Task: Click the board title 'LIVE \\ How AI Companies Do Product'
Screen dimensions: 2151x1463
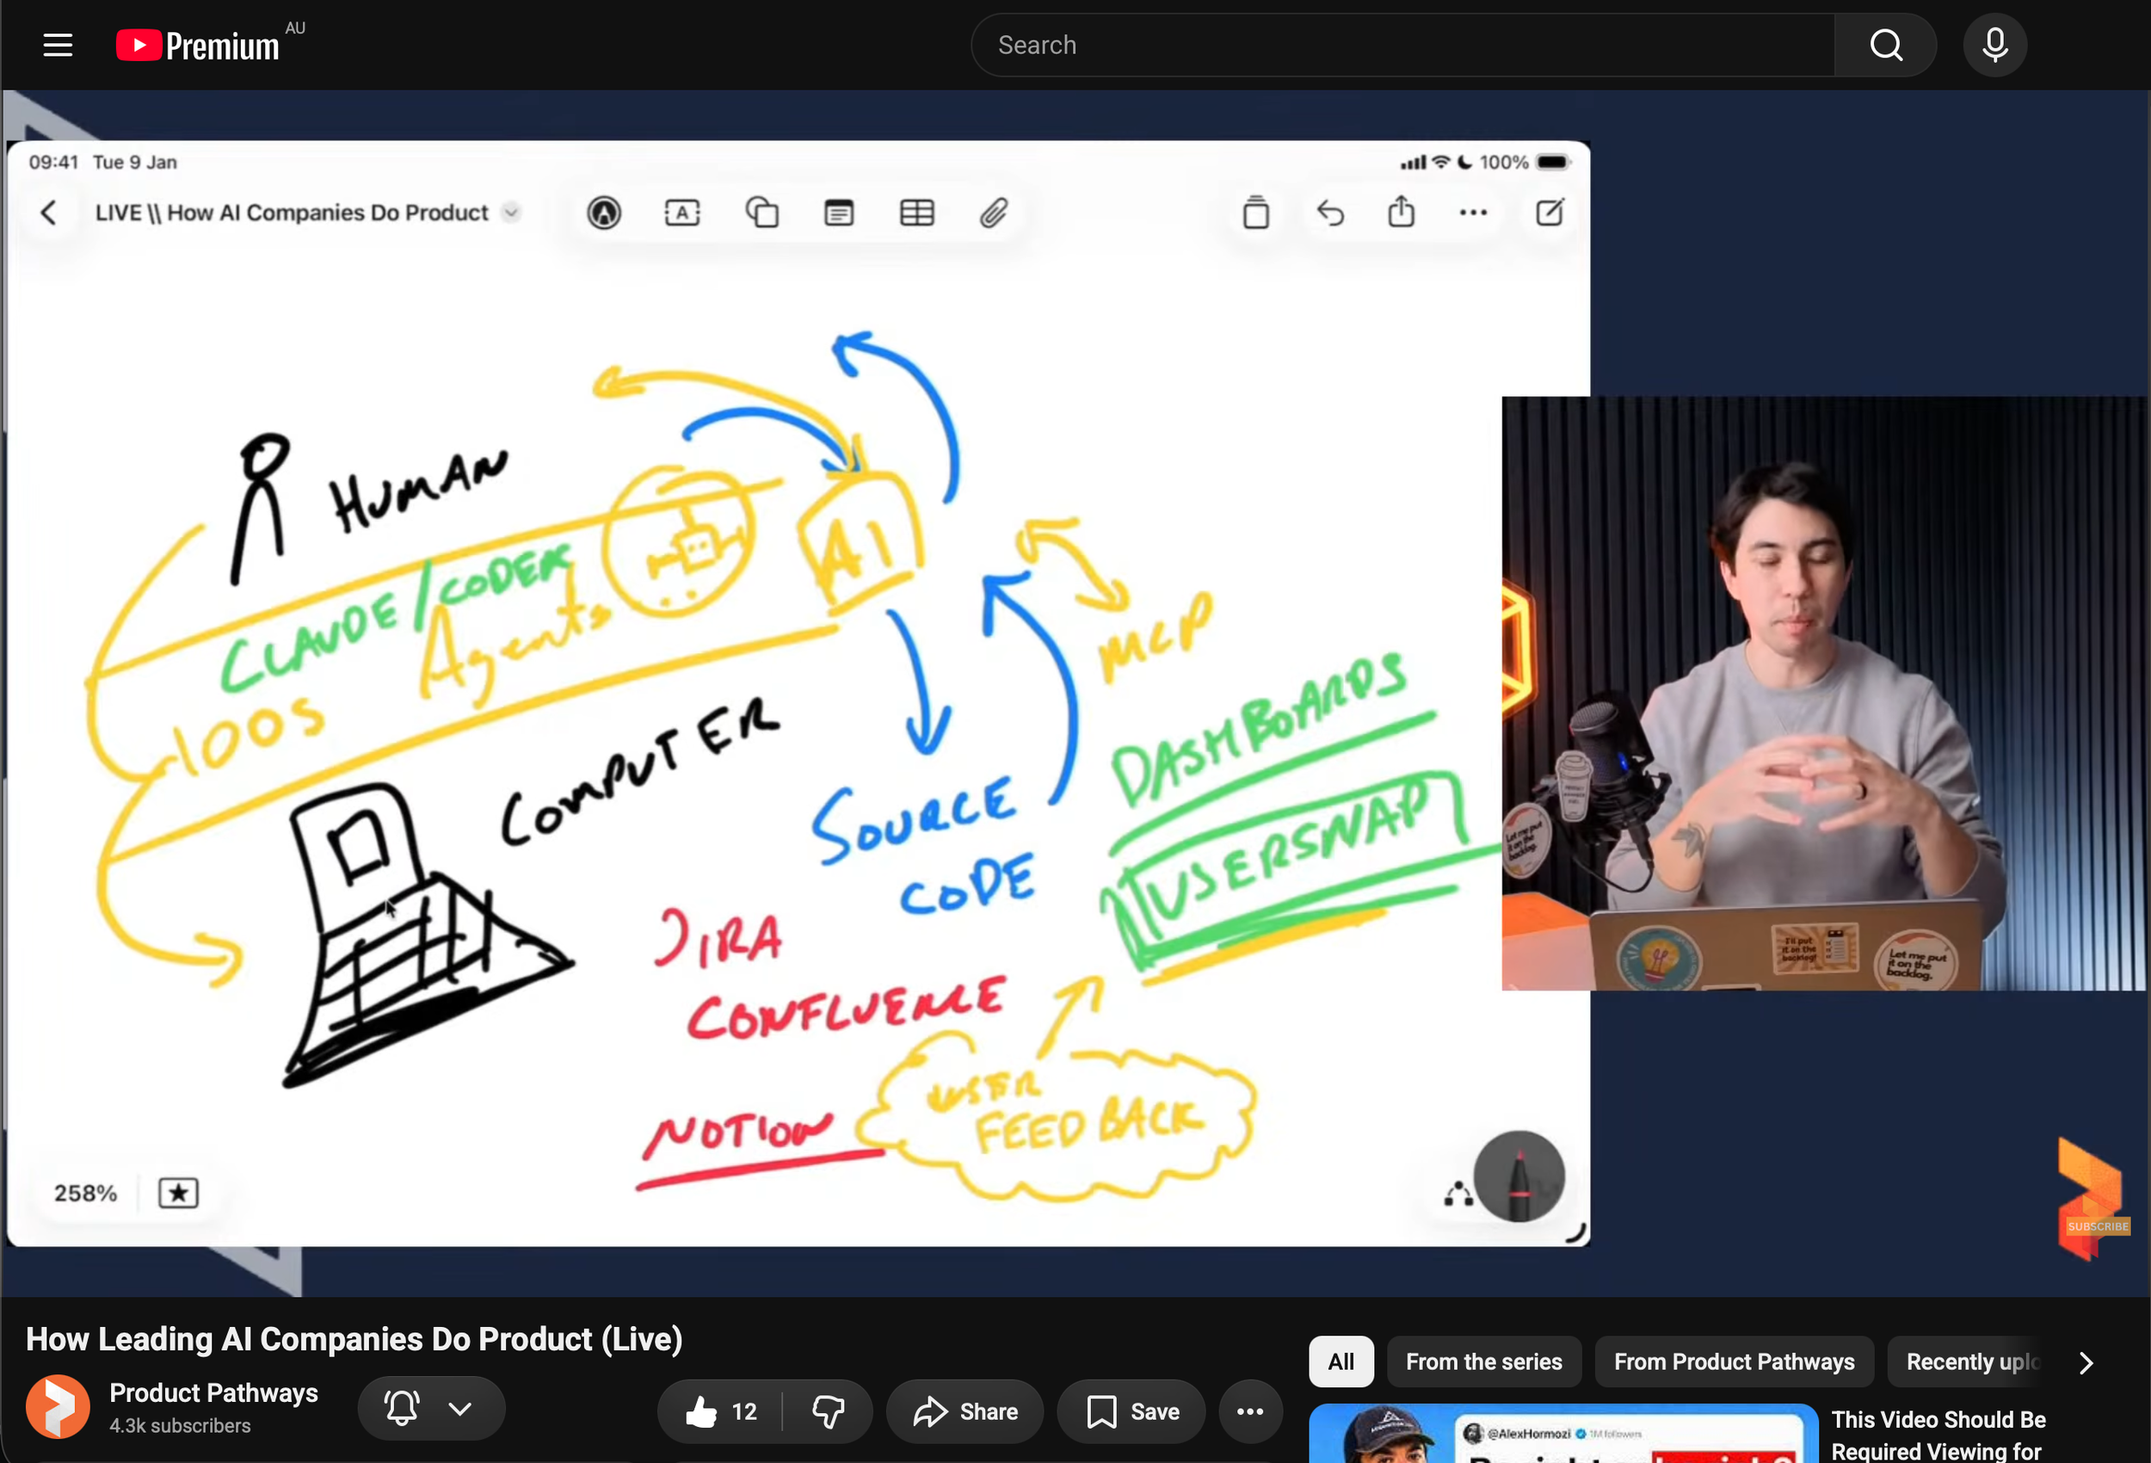Action: pos(292,212)
